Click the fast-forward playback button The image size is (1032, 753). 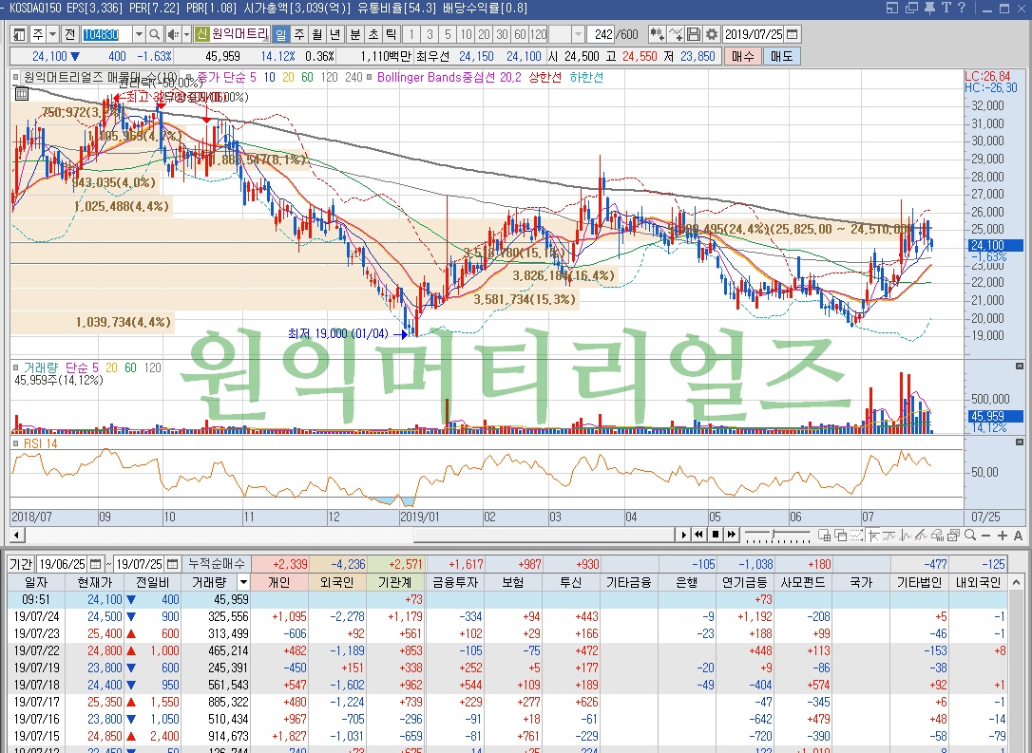pyautogui.click(x=731, y=535)
